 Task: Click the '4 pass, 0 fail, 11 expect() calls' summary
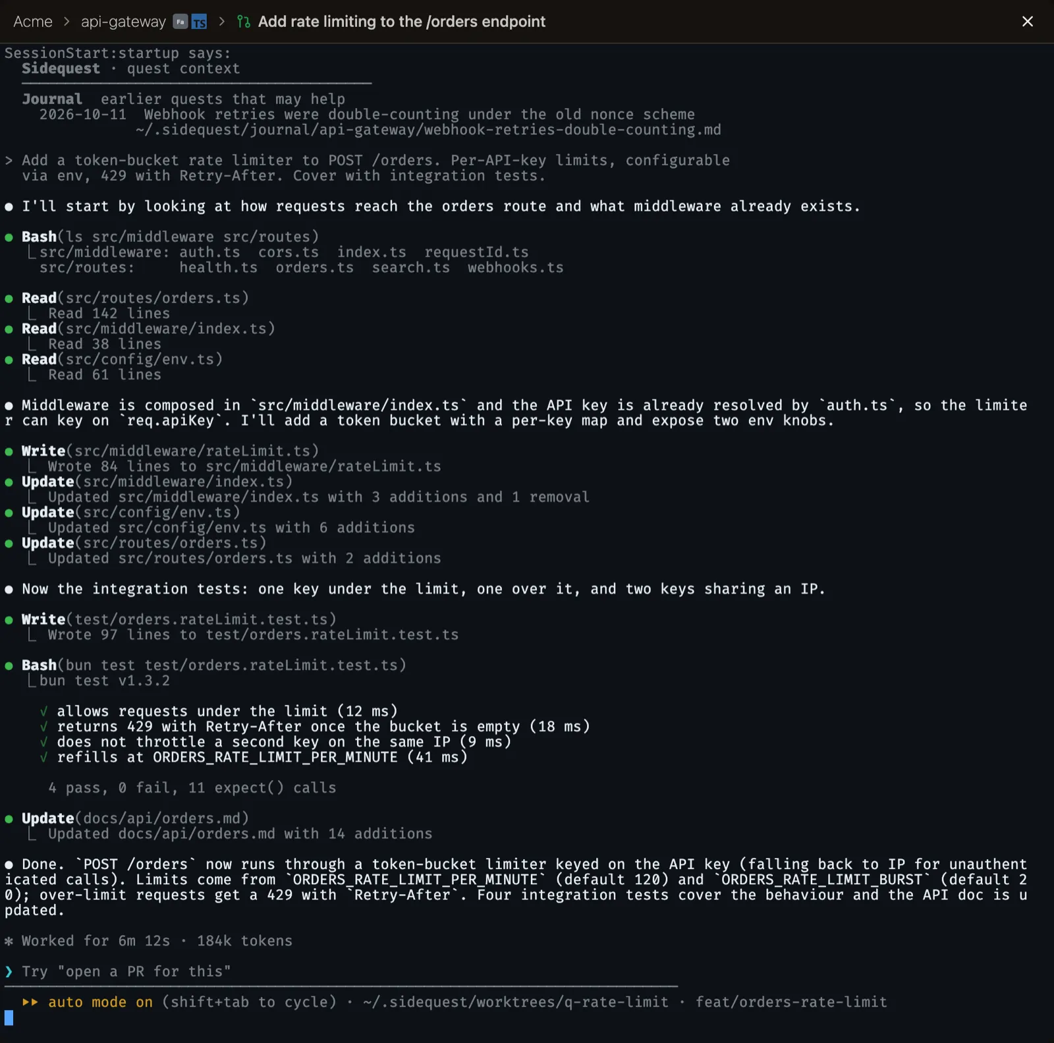click(x=192, y=788)
